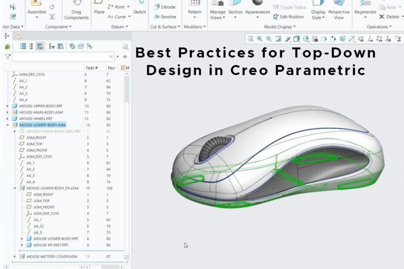Toggle annotation display at toolbar's right end

(x=398, y=39)
